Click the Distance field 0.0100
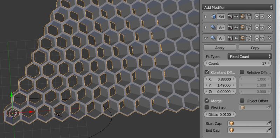Image resolution: width=280 pixels, height=138 pixels. pos(220,114)
